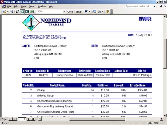Open the Tools menu

click(x=32, y=7)
